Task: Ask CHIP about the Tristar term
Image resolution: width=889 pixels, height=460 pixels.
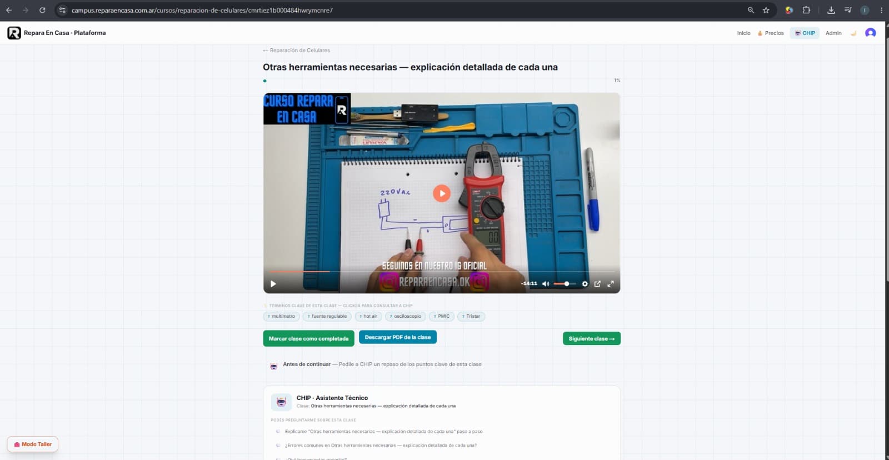Action: (x=471, y=316)
